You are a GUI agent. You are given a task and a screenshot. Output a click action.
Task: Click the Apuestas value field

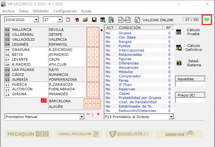191,84
